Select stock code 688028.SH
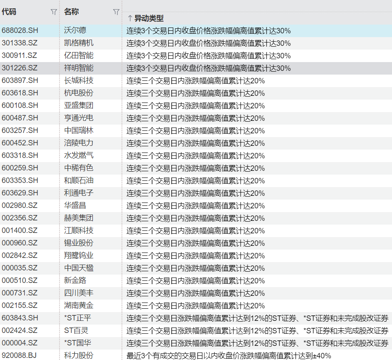Image resolution: width=392 pixels, height=360 pixels. 20,30
